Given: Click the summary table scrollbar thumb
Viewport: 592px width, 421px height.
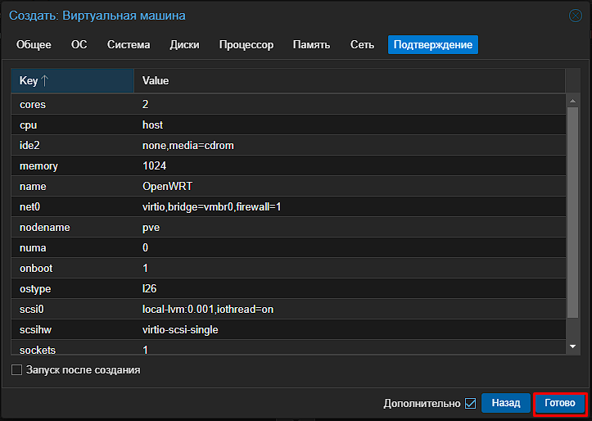Looking at the screenshot, I should coord(572,213).
